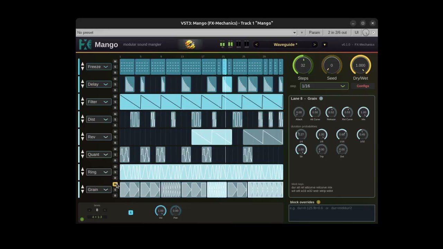Click the FX-Mechanics logo icon
443x249 pixels.
tap(85, 44)
